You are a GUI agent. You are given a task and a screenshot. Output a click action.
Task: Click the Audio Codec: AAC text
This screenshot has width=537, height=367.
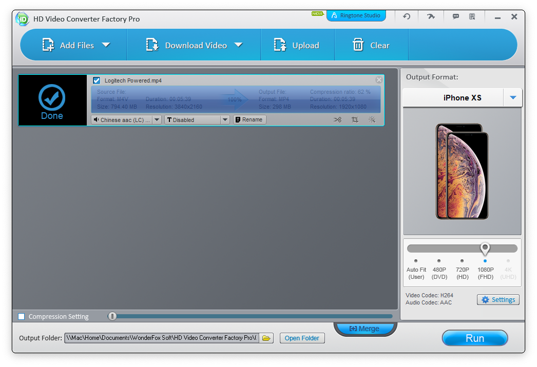[x=429, y=302]
